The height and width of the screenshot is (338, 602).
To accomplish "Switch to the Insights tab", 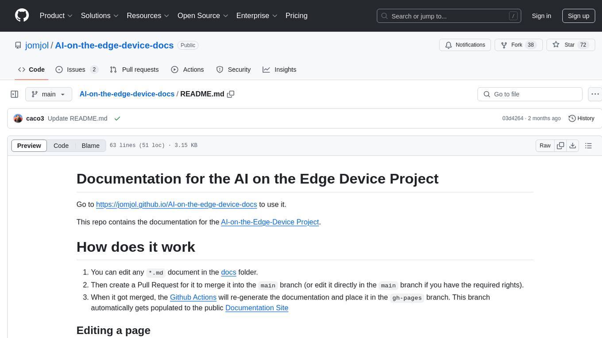I will (x=279, y=69).
